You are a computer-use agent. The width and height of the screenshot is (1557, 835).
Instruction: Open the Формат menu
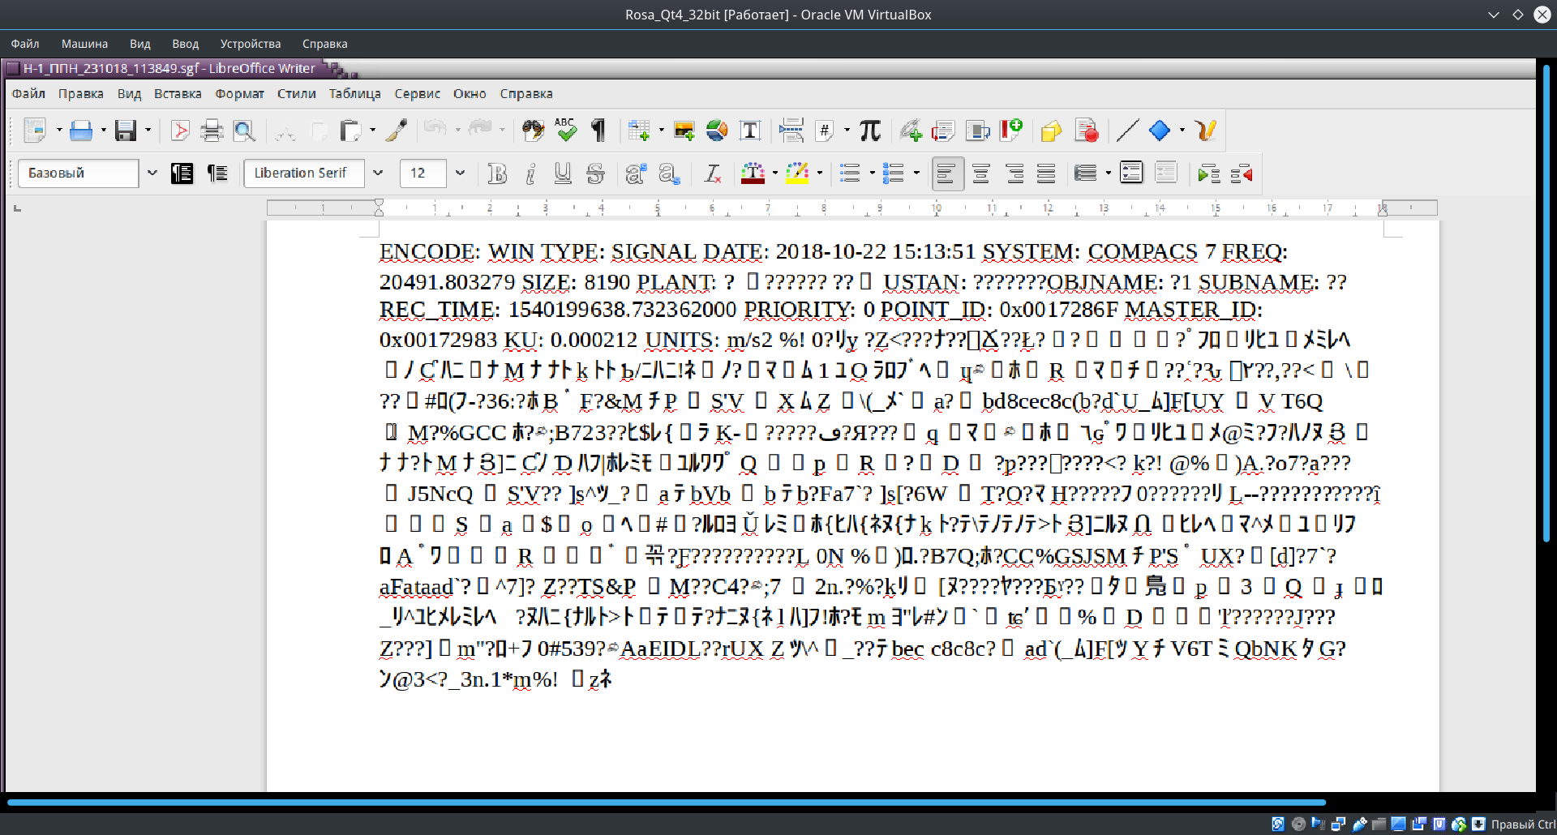click(239, 94)
